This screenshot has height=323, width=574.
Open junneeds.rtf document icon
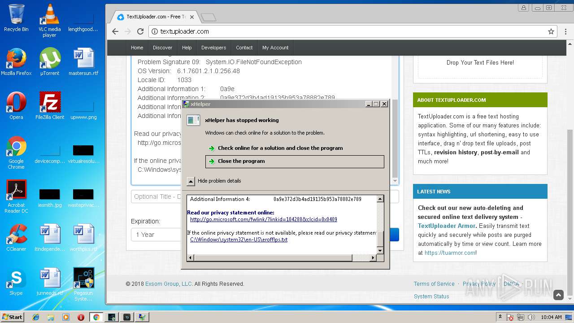pos(50,282)
